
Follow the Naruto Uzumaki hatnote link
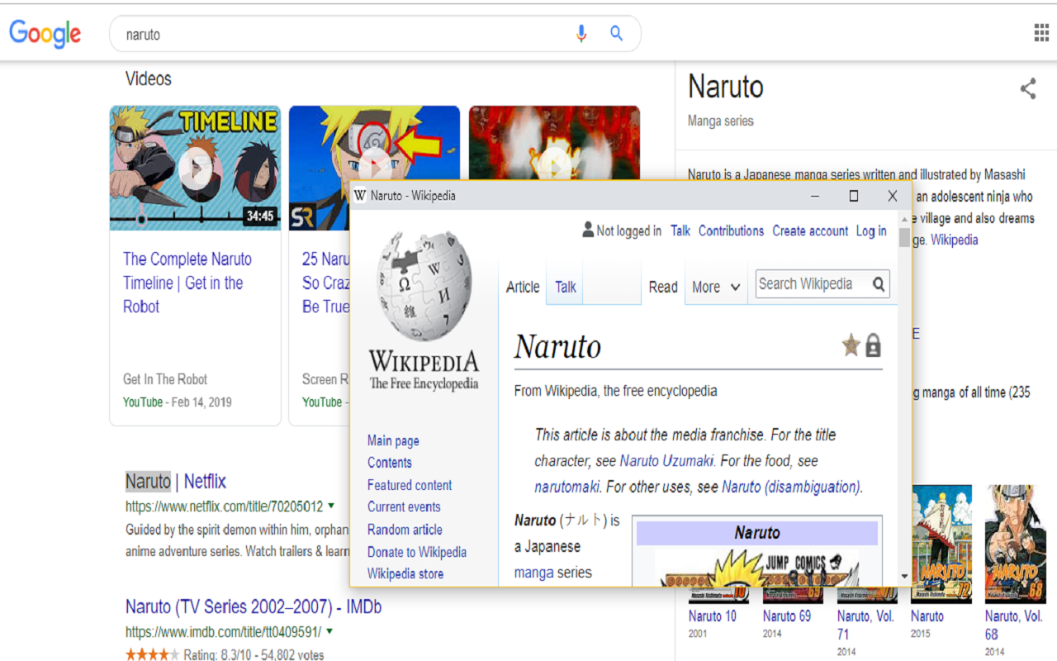coord(666,460)
